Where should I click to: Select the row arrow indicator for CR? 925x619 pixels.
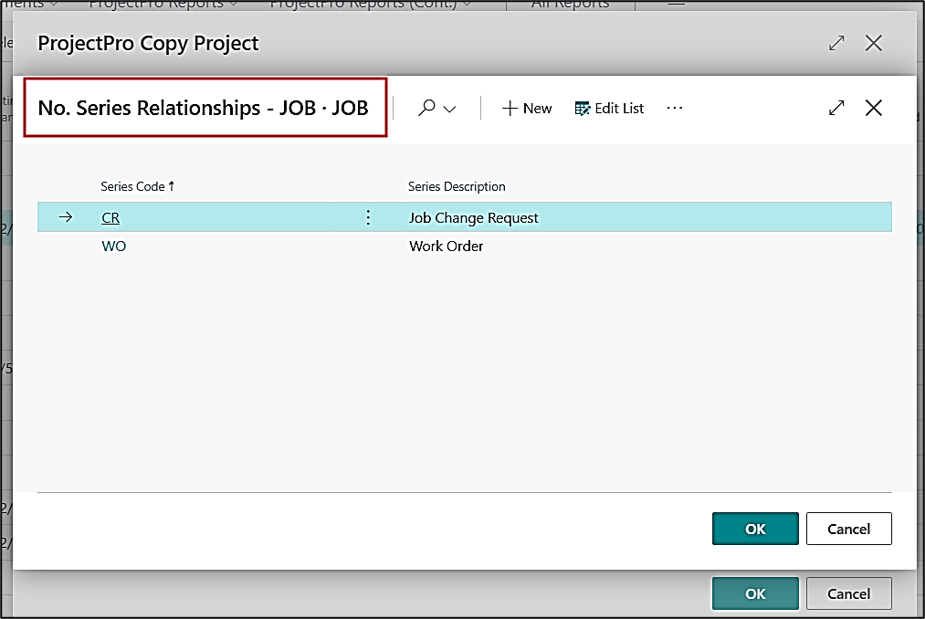[x=65, y=217]
